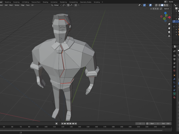This screenshot has width=179, height=134.
Task: Toggle viewport gizmos display
Action: click(x=144, y=5)
